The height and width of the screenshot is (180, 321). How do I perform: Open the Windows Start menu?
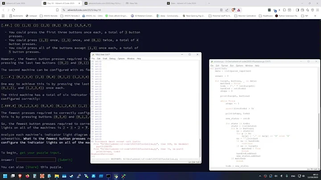(5, 176)
